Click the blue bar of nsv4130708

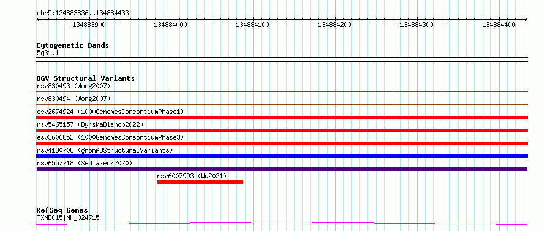[x=282, y=156]
